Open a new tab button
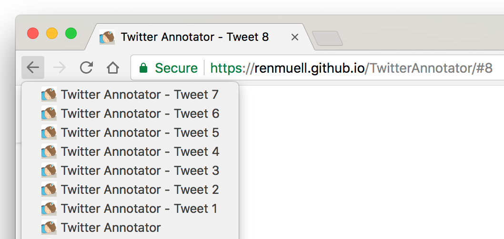Screen dimensions: 504x239 click(x=327, y=38)
